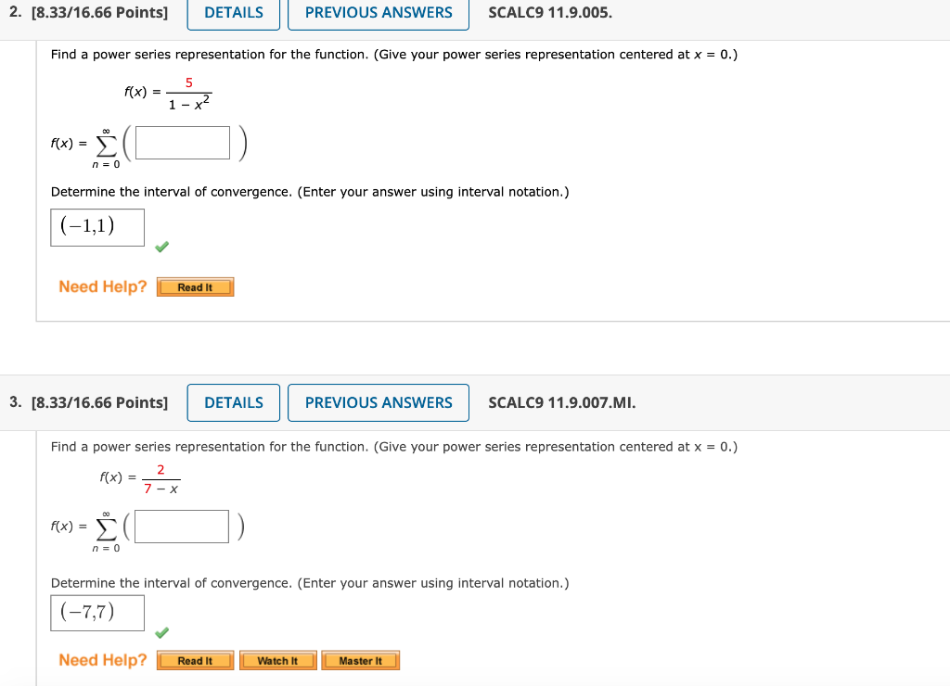Open the Watch It tutorial for question 3
Screen dimensions: 950x686
(277, 660)
